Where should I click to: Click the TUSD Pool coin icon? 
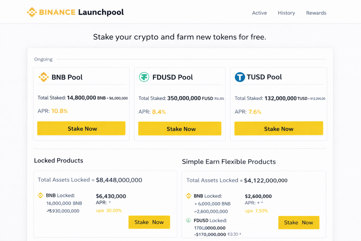(x=240, y=77)
